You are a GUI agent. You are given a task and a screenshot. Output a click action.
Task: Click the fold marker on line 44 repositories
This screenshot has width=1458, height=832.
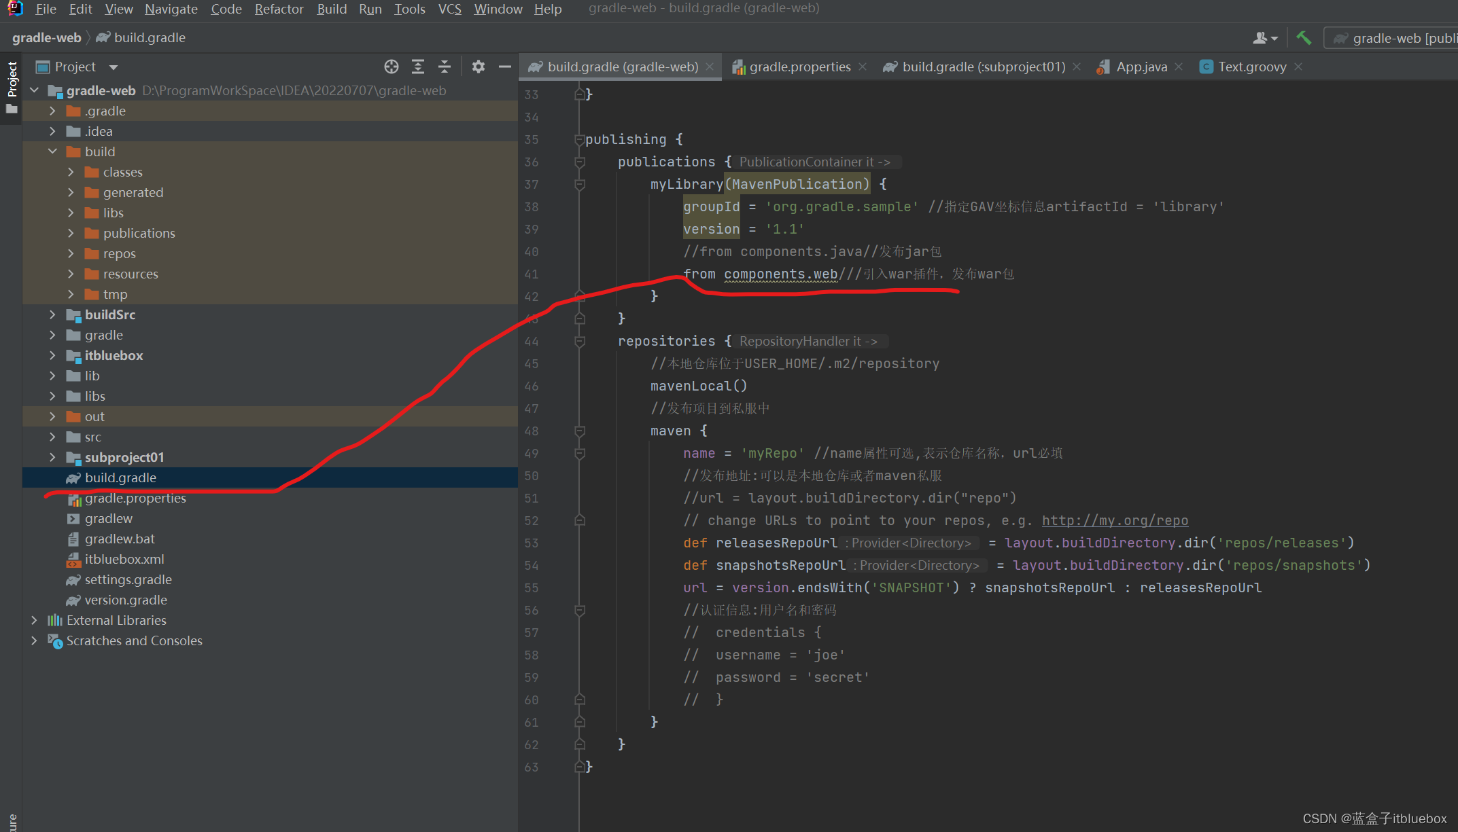point(579,342)
